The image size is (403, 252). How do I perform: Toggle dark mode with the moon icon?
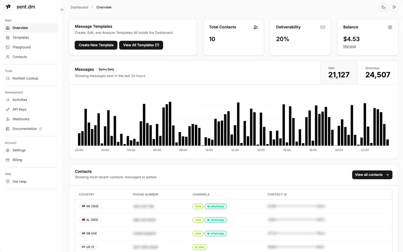click(383, 7)
